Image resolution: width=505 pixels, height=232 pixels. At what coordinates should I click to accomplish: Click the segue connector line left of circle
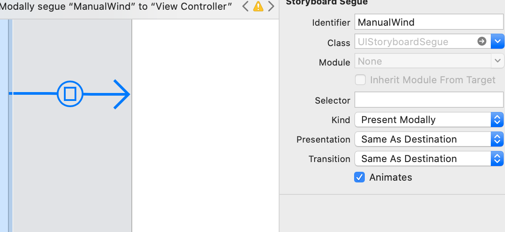[33, 93]
